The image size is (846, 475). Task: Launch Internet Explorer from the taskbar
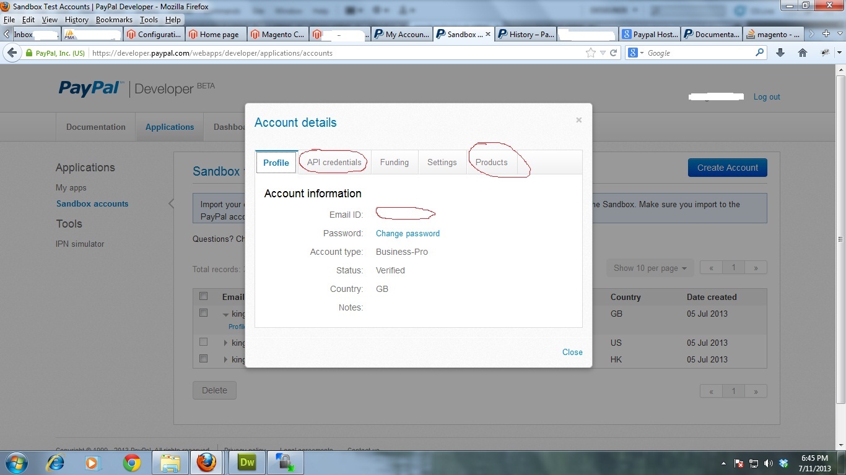coord(56,463)
